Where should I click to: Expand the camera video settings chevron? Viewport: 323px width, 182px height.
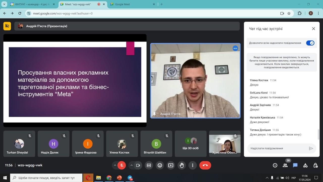tap(131, 165)
